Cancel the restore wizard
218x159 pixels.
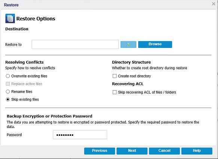click(164, 151)
